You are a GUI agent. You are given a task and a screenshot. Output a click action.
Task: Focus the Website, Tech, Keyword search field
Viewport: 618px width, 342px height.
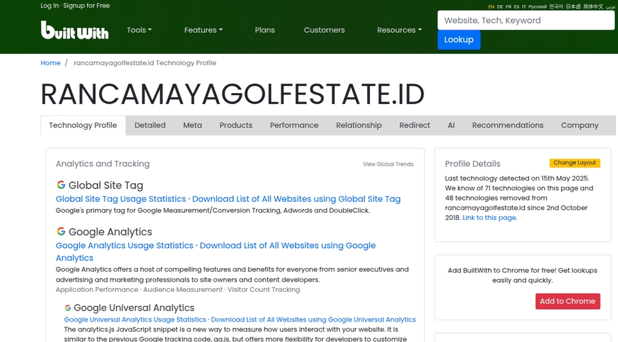click(526, 21)
